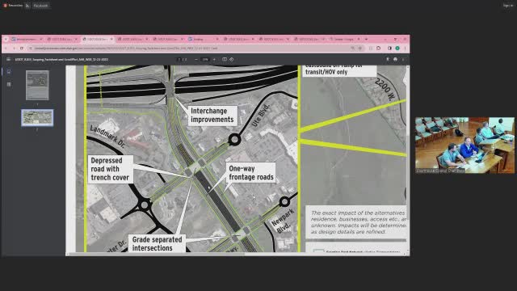Go back in the browser
Viewport: 517px width, 291px height.
6,48
